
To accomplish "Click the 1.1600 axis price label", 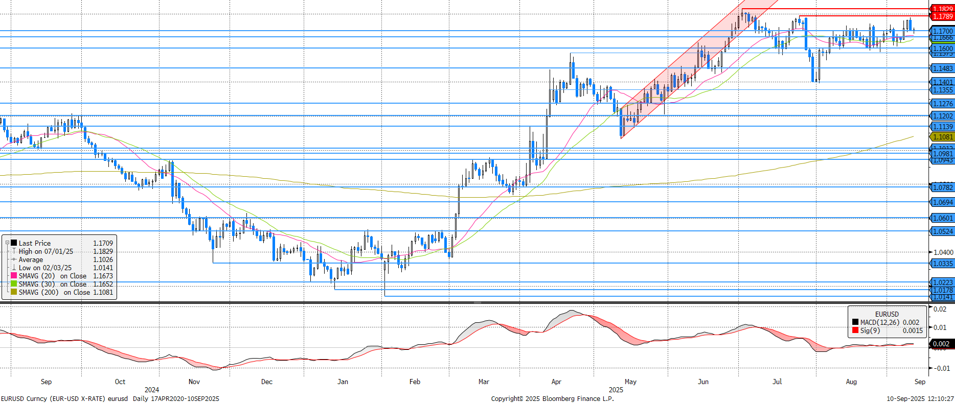I will pyautogui.click(x=942, y=49).
